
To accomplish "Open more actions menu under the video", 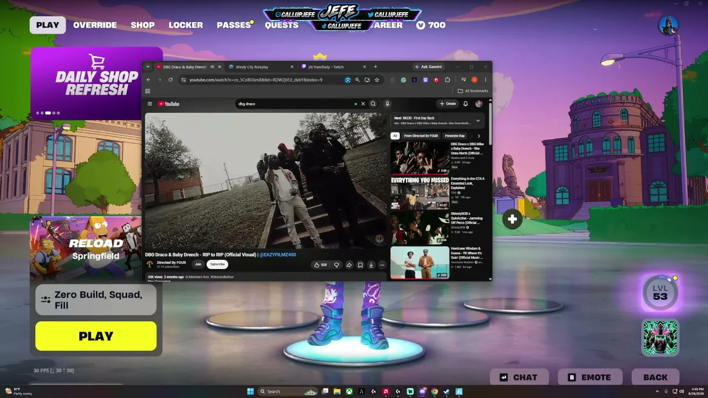I will (382, 265).
